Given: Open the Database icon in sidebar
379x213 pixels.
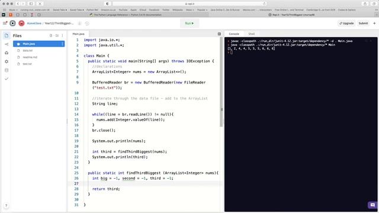Looking at the screenshot, I should 7,70.
